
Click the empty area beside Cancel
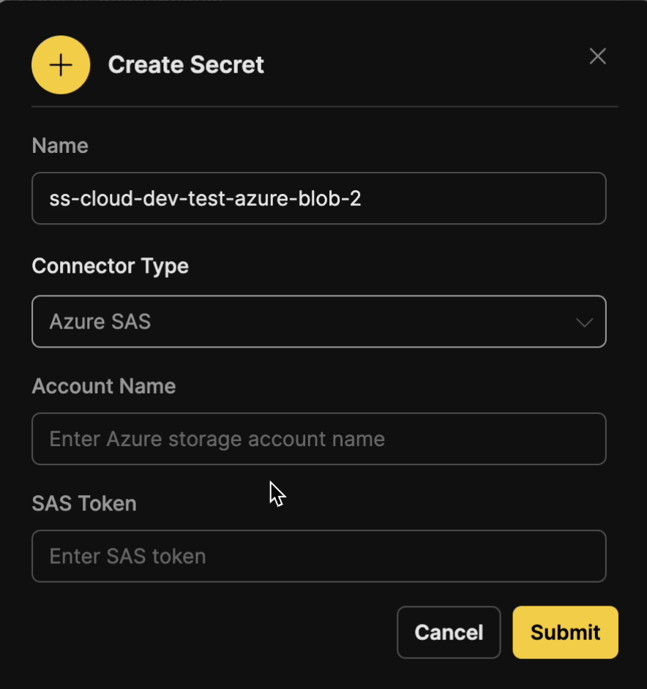pyautogui.click(x=212, y=632)
